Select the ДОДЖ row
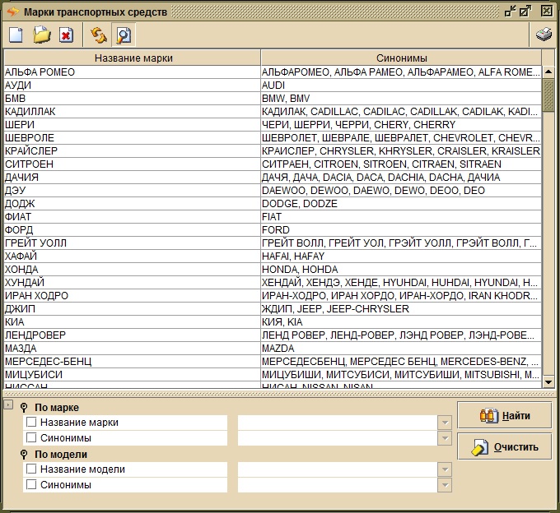This screenshot has width=560, height=513. pos(273,204)
